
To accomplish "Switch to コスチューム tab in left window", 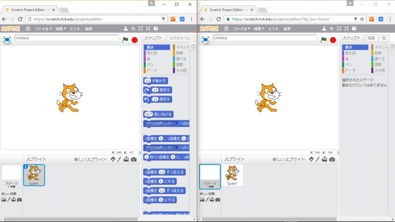I will (180, 38).
